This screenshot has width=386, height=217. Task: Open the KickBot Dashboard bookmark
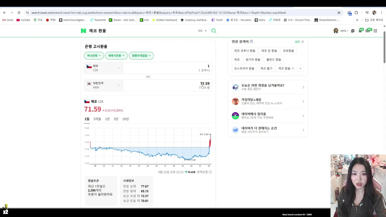pyautogui.click(x=165, y=20)
